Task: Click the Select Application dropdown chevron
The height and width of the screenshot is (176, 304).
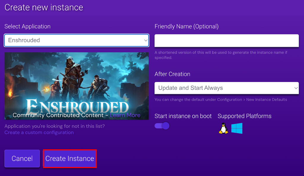Action: [x=145, y=40]
